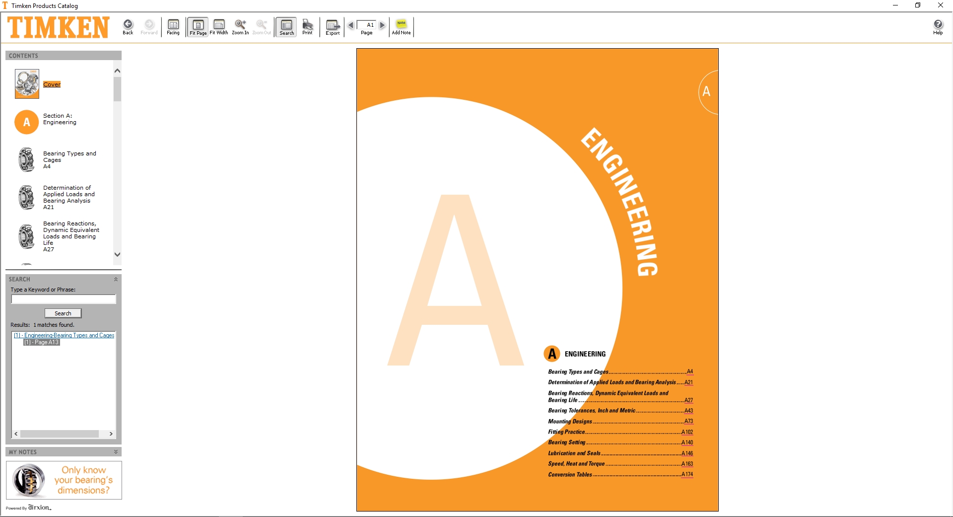Open Bearing Types and Cages A4 entry
Image resolution: width=953 pixels, height=517 pixels.
coord(69,160)
